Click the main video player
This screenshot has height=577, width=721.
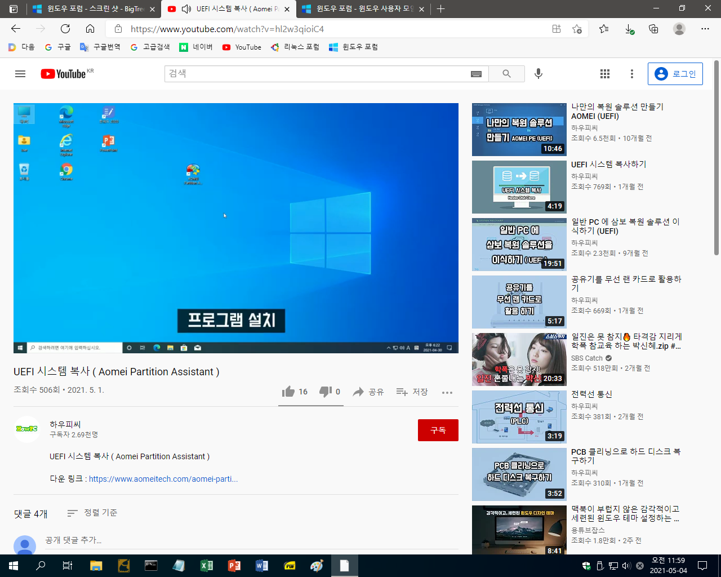click(236, 228)
